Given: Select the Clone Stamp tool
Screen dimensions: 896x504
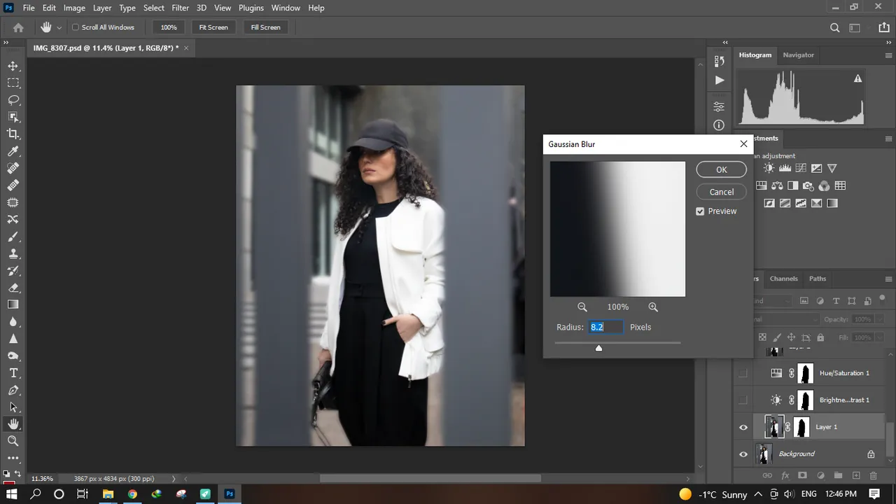Looking at the screenshot, I should [13, 253].
